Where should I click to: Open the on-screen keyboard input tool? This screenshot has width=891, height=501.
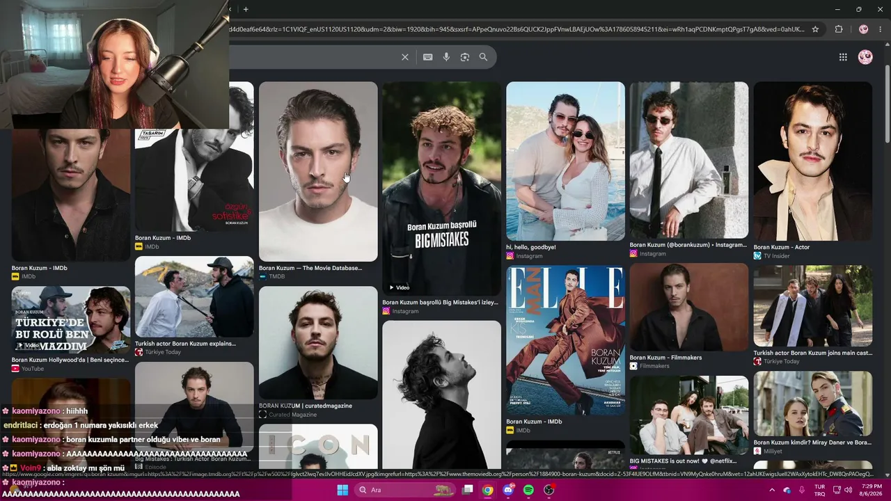[x=428, y=57]
